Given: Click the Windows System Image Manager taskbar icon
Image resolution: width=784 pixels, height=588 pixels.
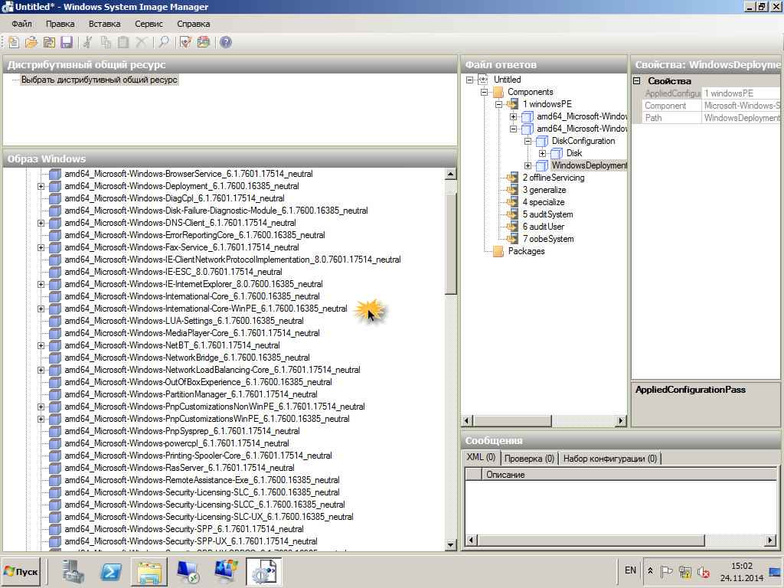Looking at the screenshot, I should tap(263, 571).
